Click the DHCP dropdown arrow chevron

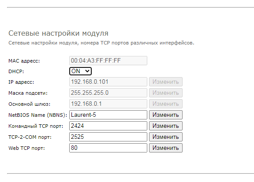(x=87, y=71)
